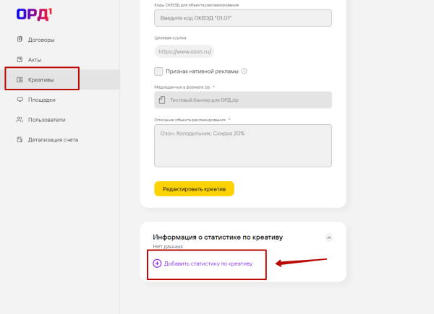
Task: Click the Креативы grid icon
Action: (x=20, y=79)
